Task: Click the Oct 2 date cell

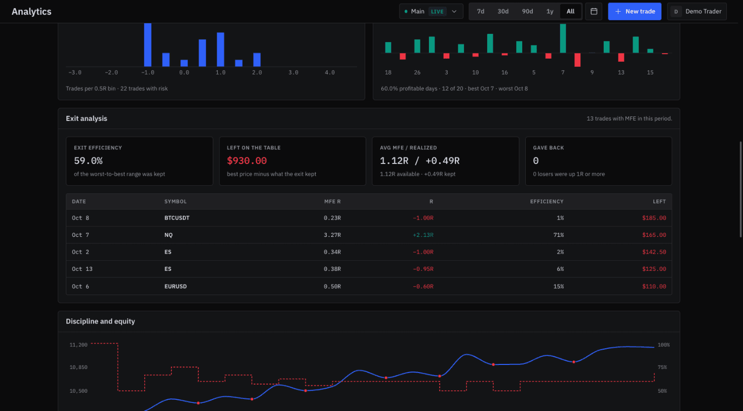Action: 81,252
